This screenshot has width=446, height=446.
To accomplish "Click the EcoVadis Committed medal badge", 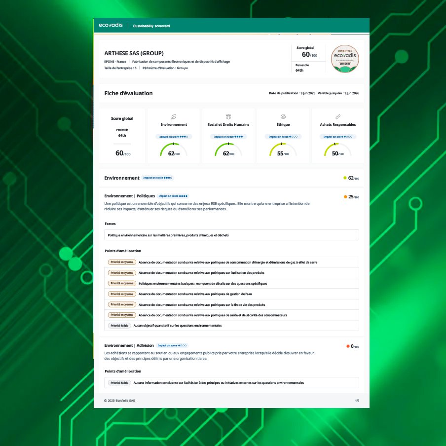I will [x=344, y=59].
